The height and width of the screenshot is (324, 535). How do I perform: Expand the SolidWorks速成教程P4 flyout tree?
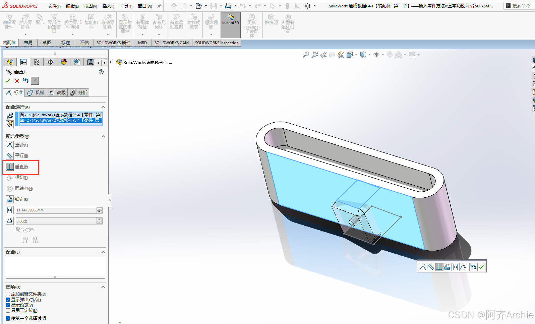point(111,62)
